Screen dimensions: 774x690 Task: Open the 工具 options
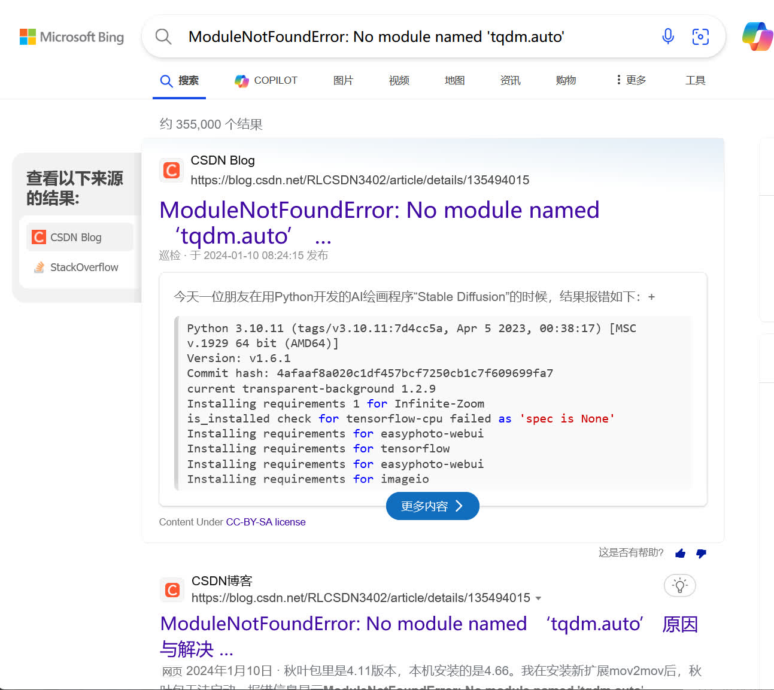coord(695,80)
